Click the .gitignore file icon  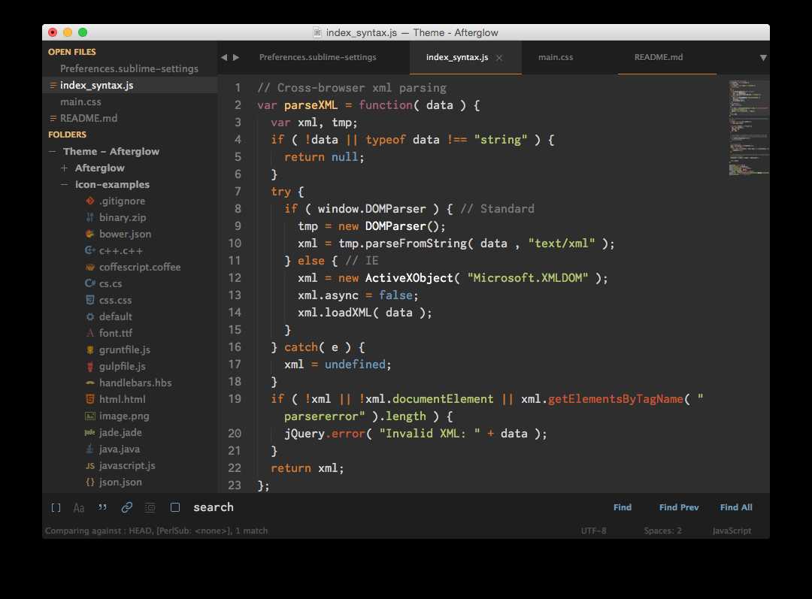point(90,201)
